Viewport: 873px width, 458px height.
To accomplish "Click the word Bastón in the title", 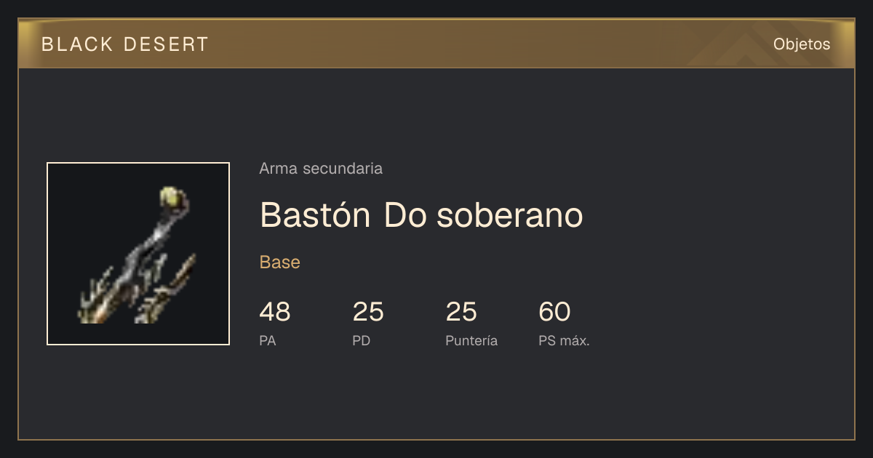I will tap(316, 215).
